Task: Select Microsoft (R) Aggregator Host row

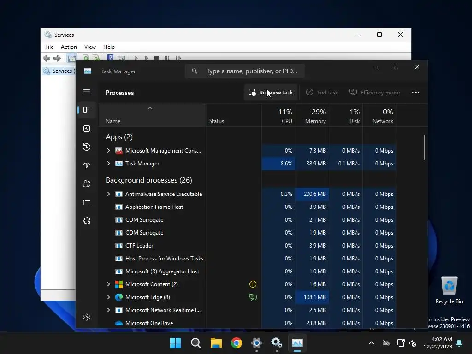Action: (x=248, y=271)
